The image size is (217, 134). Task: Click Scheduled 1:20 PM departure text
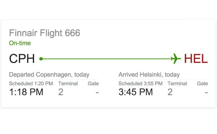pos(31,83)
